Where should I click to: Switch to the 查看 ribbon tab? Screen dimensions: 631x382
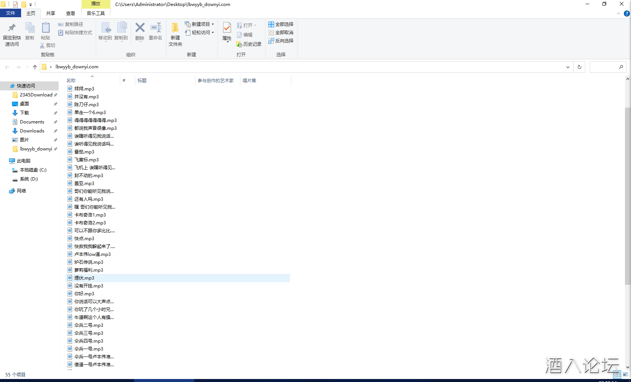click(71, 14)
